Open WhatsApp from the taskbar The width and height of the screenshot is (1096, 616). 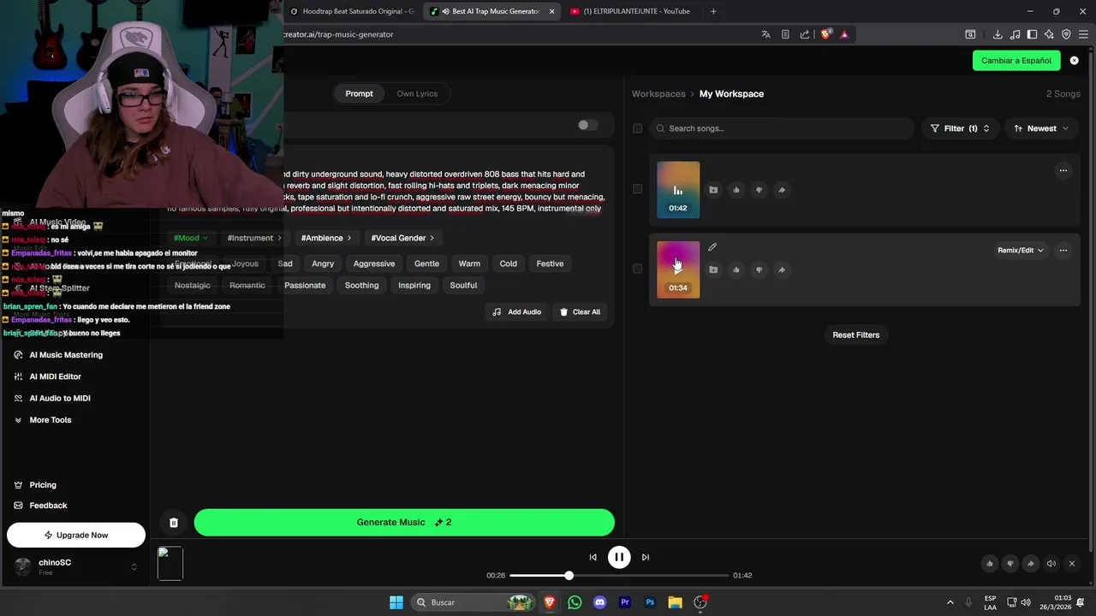click(575, 602)
